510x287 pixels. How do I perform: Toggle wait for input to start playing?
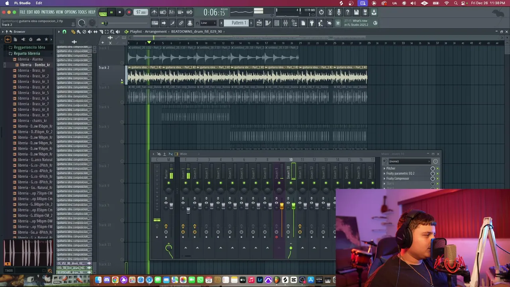coord(163,12)
